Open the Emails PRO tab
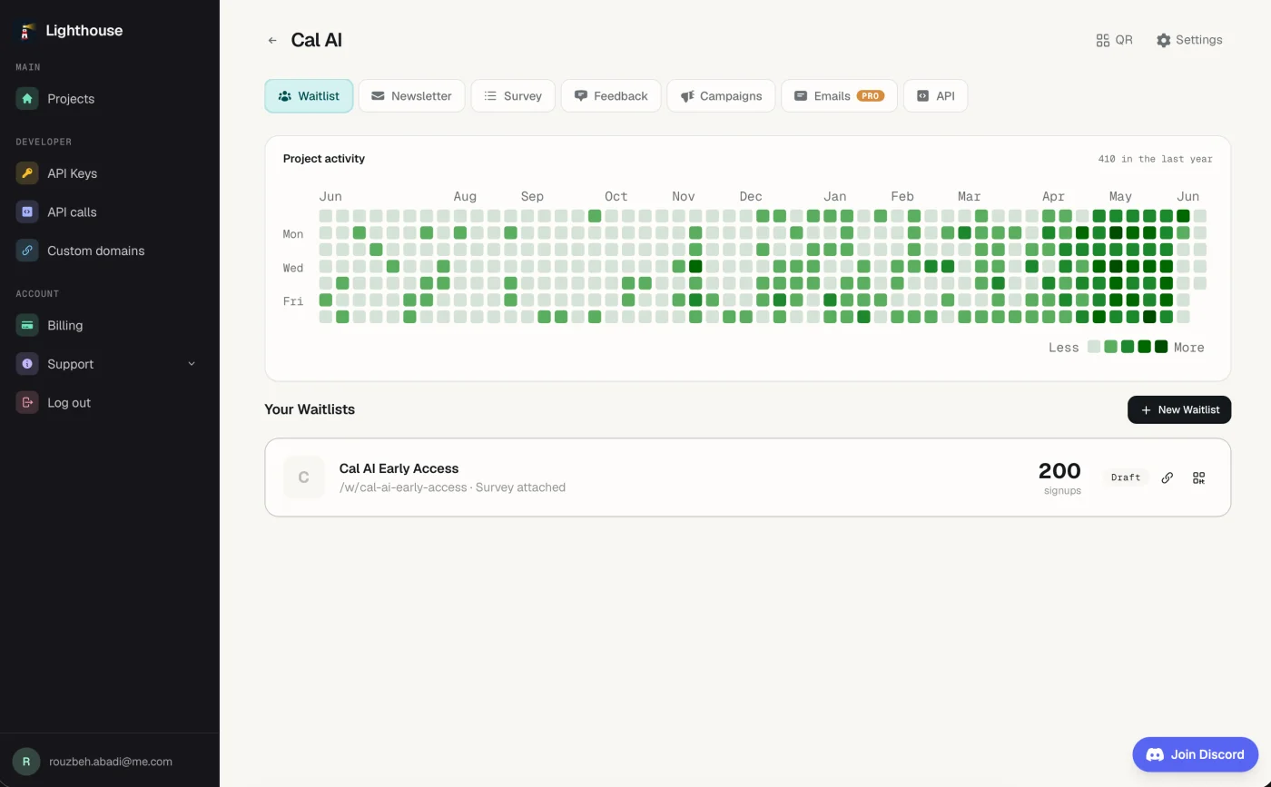This screenshot has width=1271, height=787. [839, 95]
